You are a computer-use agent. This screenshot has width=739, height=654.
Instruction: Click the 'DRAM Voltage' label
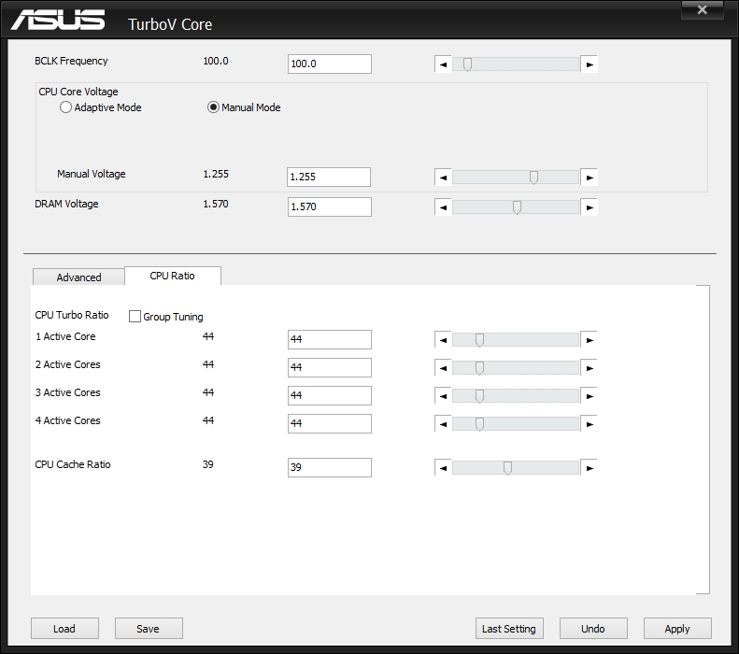66,204
